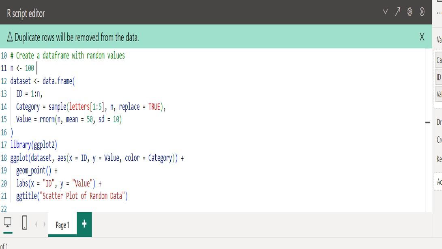Dismiss the duplicate rows warning banner

(x=422, y=36)
